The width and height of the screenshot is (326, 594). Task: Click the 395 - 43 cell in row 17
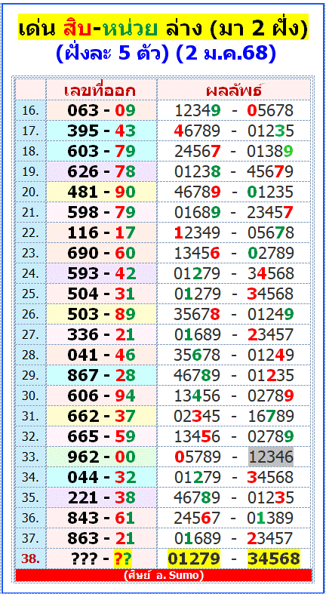click(x=101, y=131)
